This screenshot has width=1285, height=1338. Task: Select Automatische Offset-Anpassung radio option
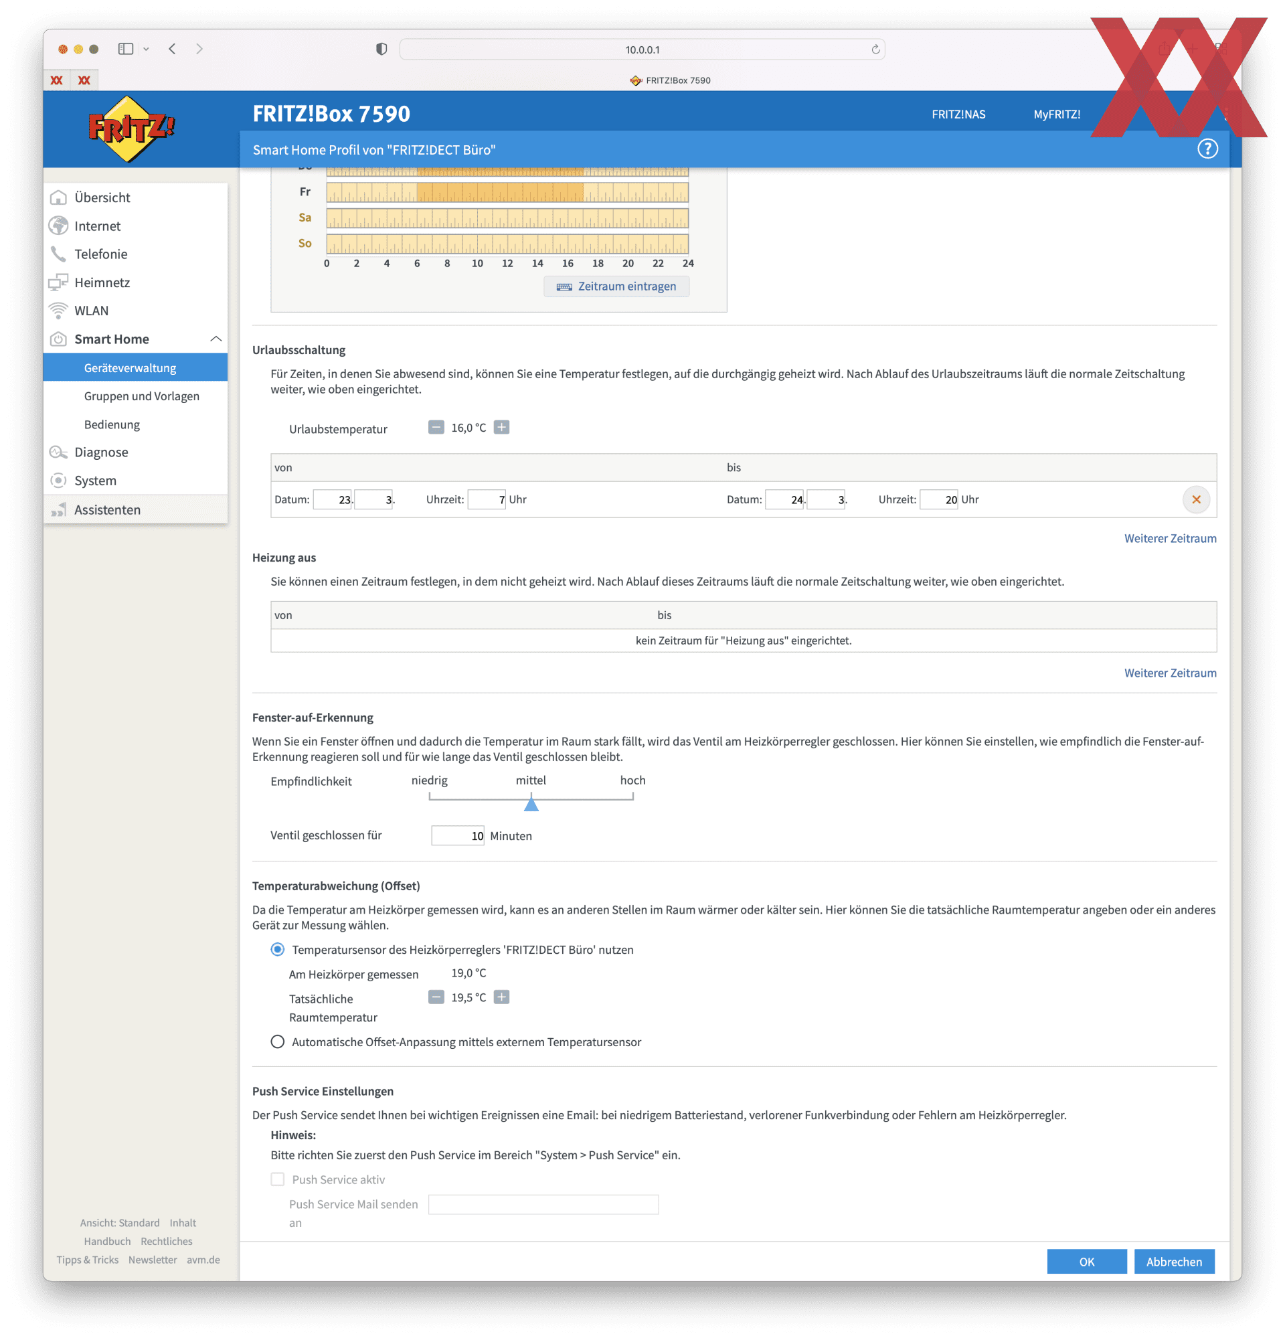pyautogui.click(x=277, y=1041)
